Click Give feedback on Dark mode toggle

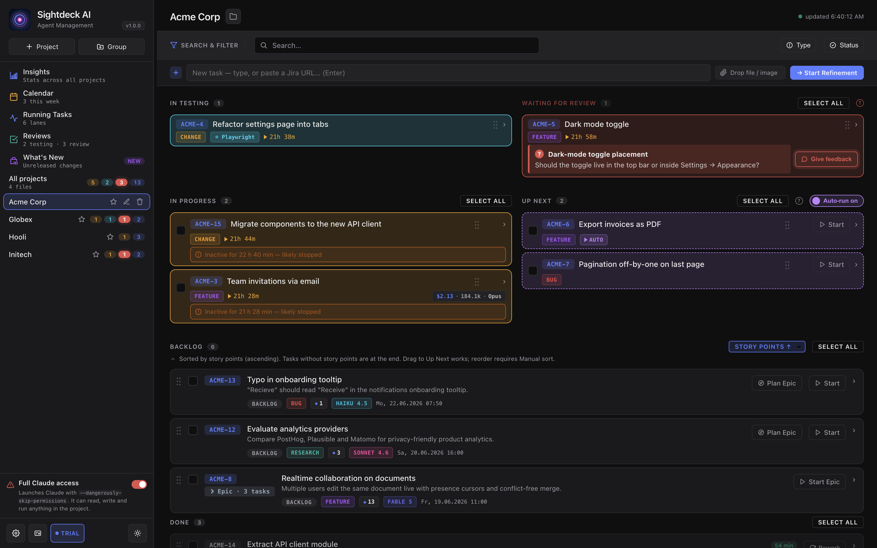[x=826, y=159]
